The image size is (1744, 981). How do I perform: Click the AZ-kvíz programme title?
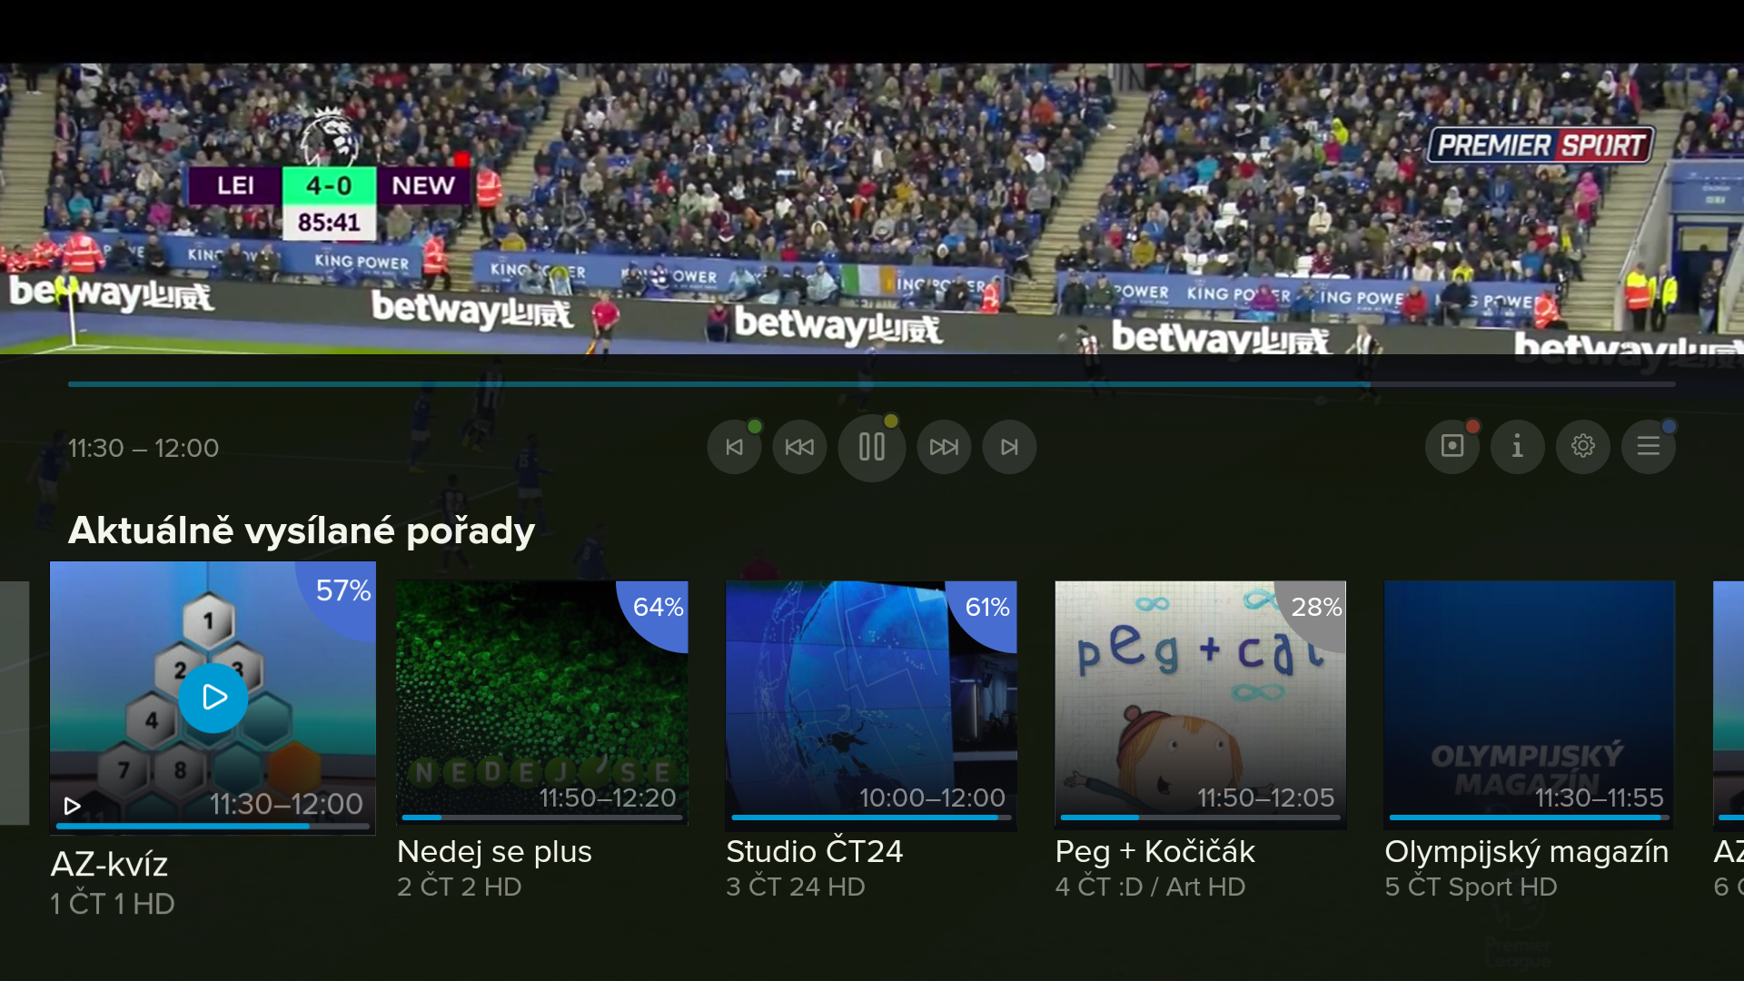pyautogui.click(x=109, y=864)
